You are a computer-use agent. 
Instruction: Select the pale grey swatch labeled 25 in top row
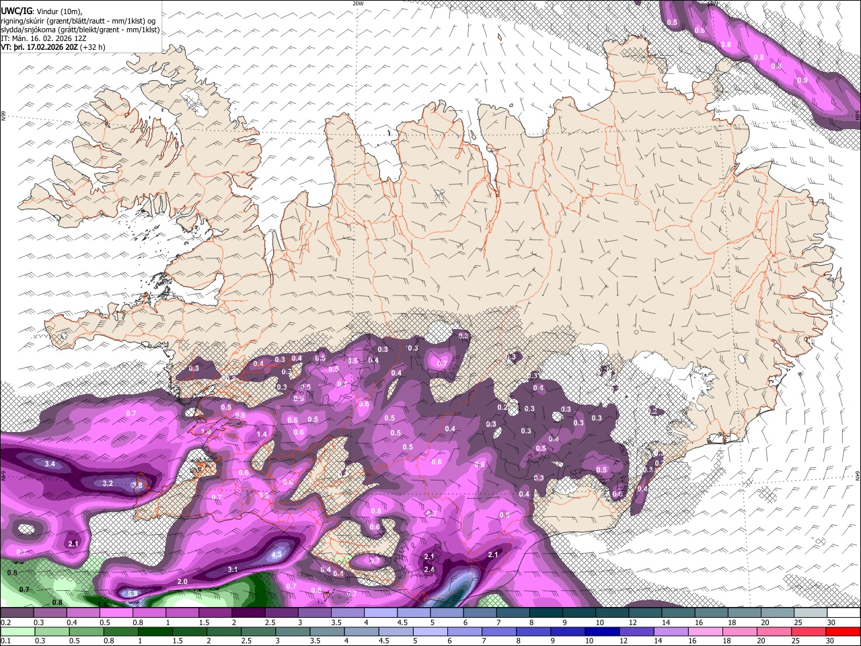(x=811, y=613)
